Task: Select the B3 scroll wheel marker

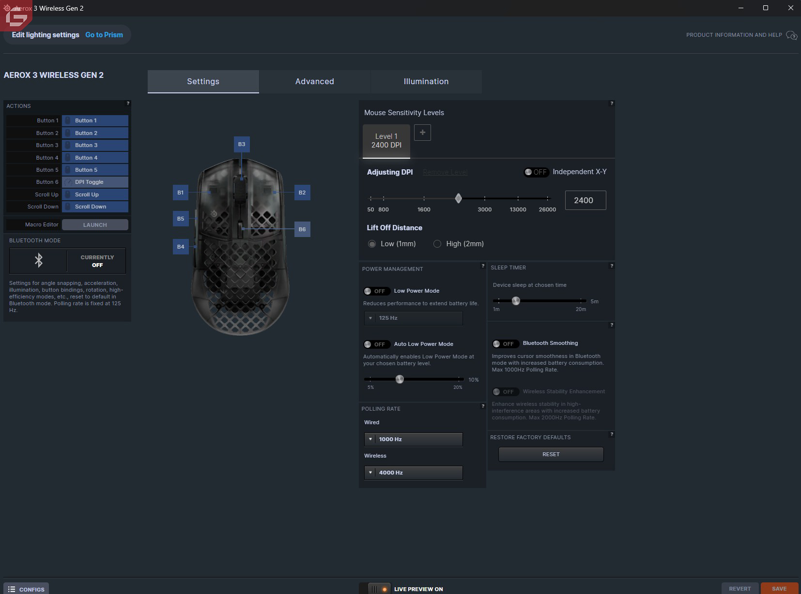Action: pyautogui.click(x=242, y=144)
